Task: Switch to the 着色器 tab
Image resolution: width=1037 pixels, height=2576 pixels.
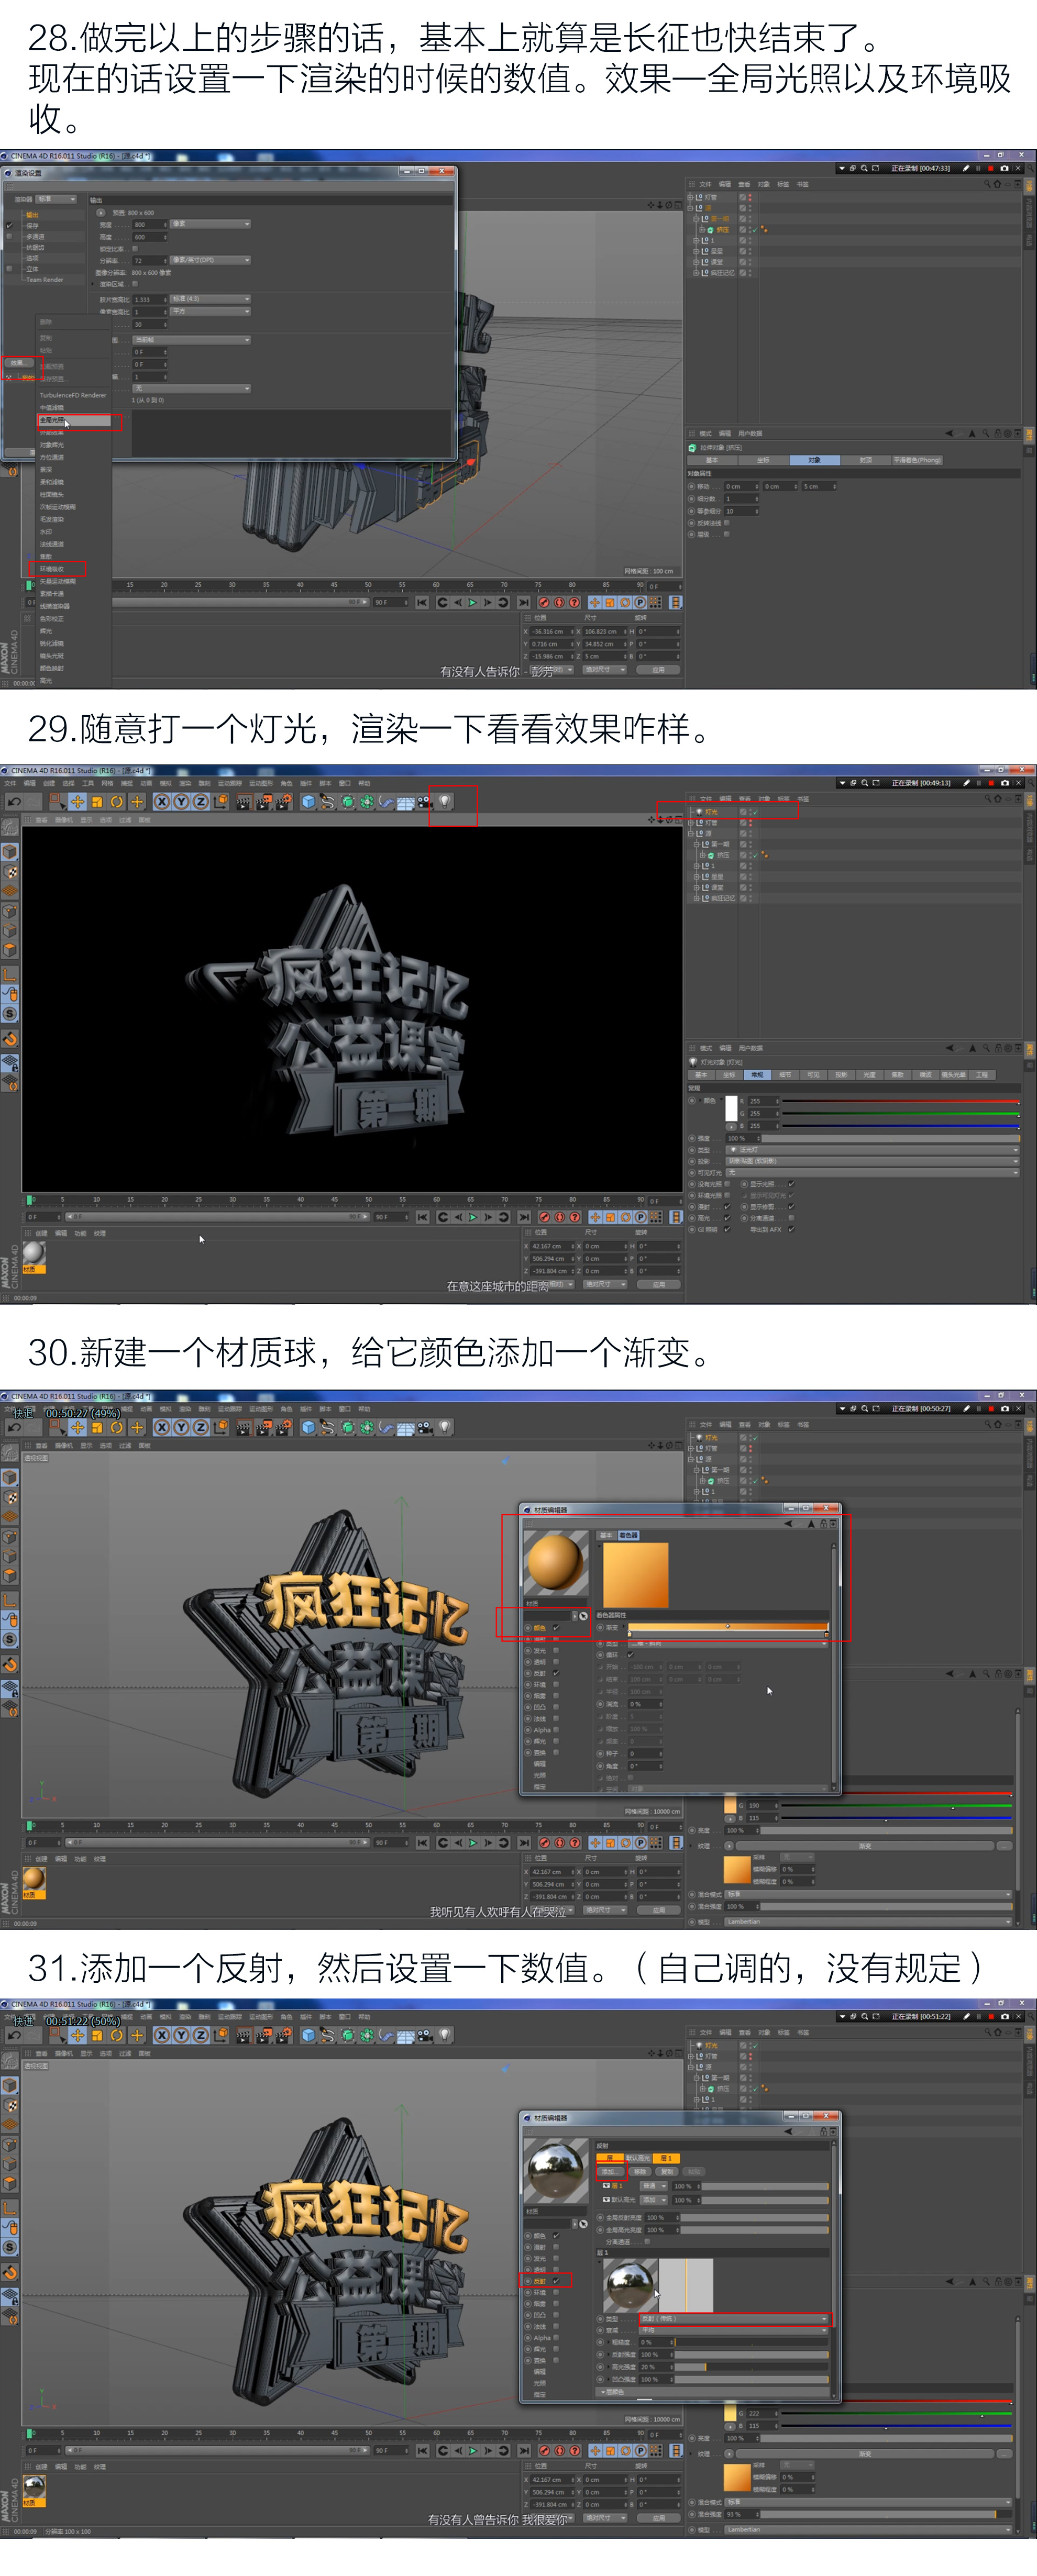Action: [x=628, y=1535]
